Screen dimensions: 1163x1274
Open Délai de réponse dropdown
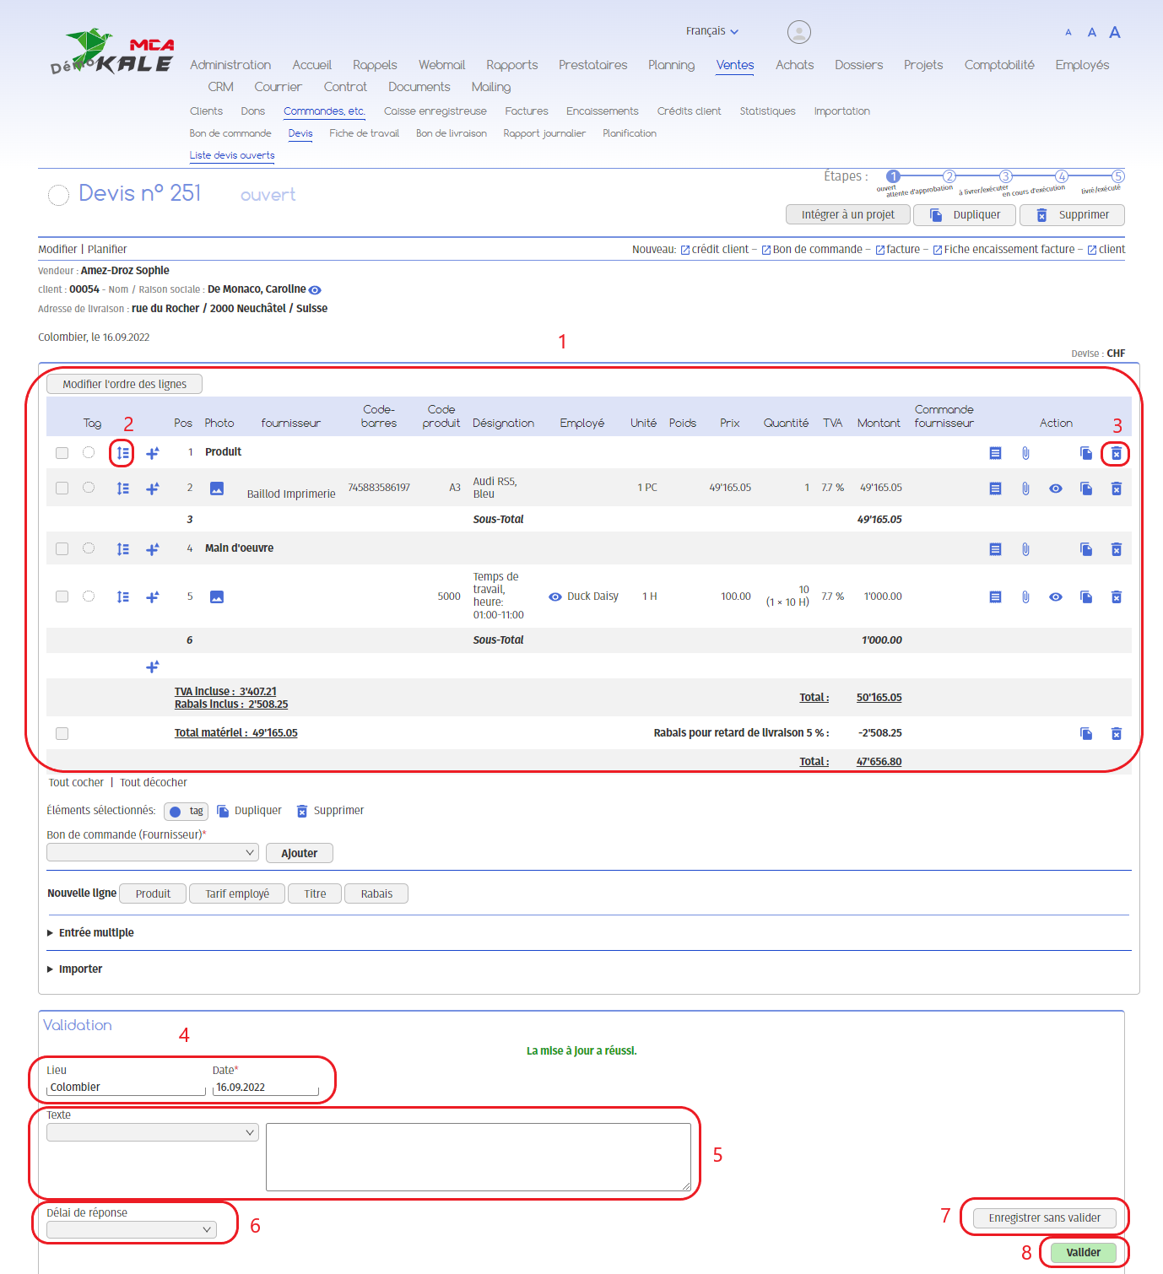(x=132, y=1230)
